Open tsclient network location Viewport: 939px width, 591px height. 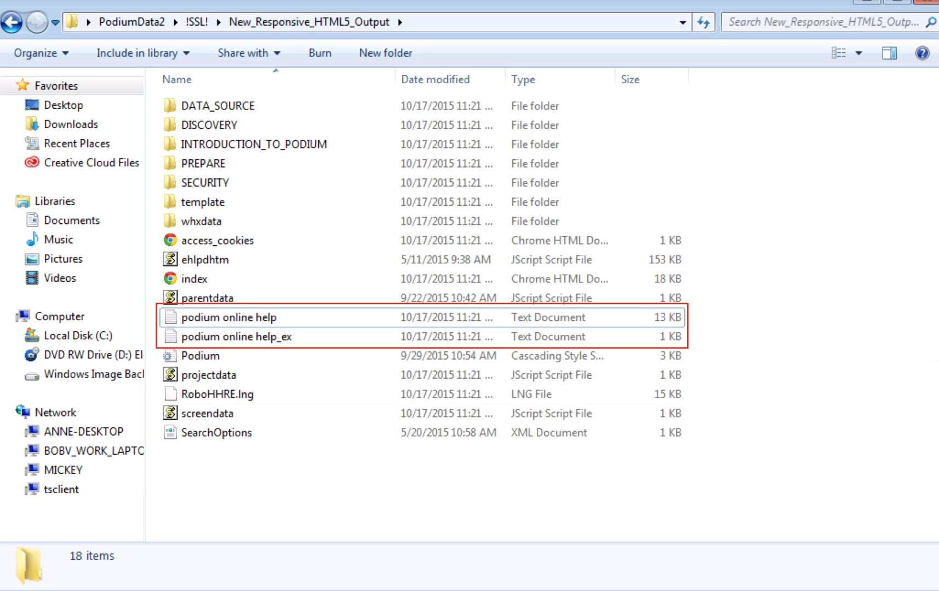tap(61, 489)
